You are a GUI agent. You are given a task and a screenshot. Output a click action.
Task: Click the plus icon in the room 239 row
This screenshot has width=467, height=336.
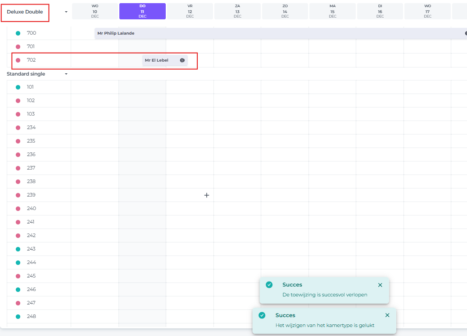pyautogui.click(x=207, y=195)
